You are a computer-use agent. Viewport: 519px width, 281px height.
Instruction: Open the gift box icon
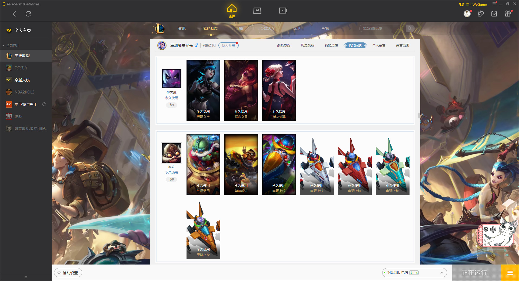(508, 14)
